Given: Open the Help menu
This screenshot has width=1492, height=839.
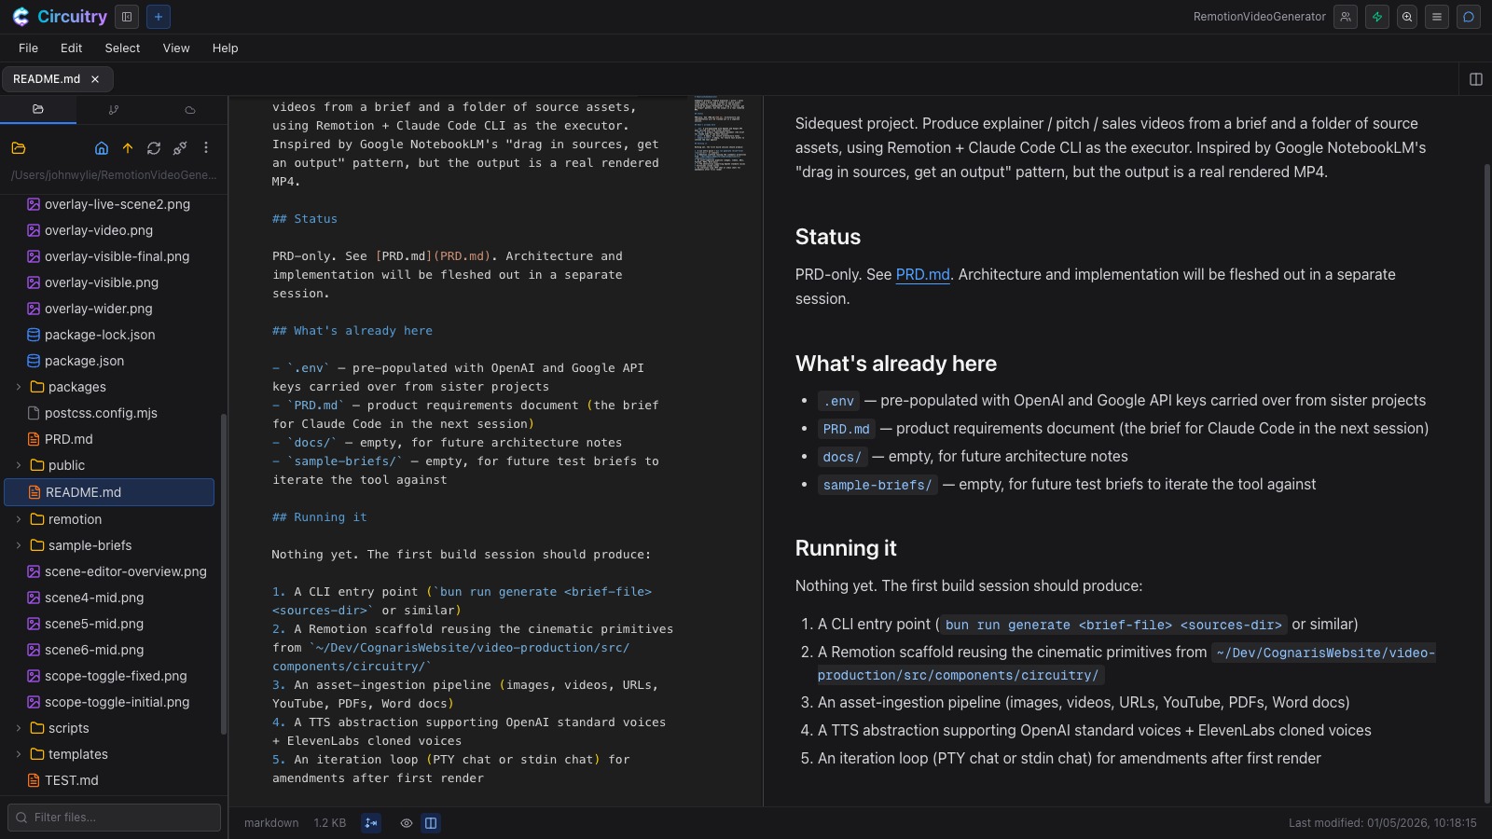Looking at the screenshot, I should (x=225, y=48).
